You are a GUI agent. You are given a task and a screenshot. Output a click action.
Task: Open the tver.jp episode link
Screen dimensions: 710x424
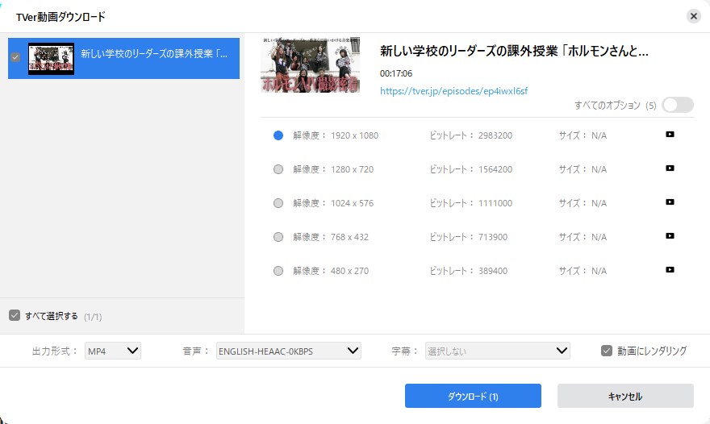[453, 91]
